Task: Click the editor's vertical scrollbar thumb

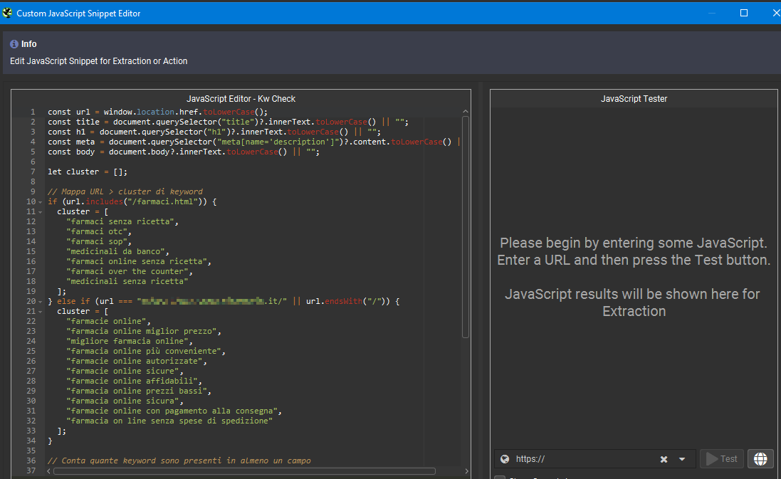Action: tap(466, 226)
